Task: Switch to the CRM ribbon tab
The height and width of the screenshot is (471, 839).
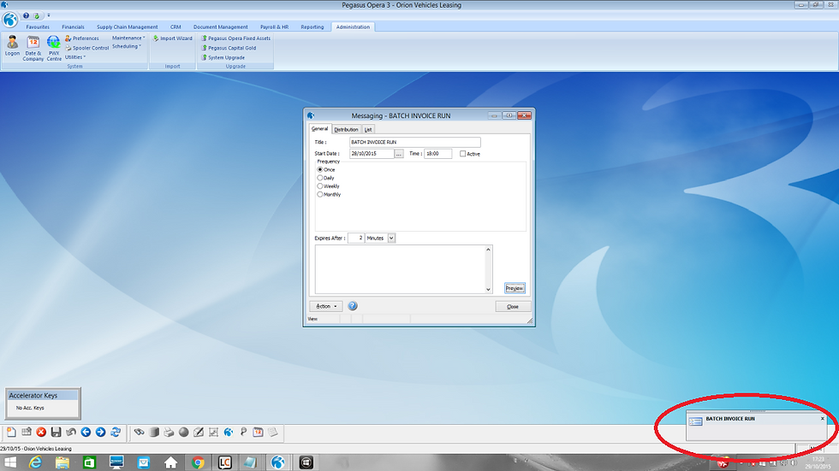Action: click(176, 26)
